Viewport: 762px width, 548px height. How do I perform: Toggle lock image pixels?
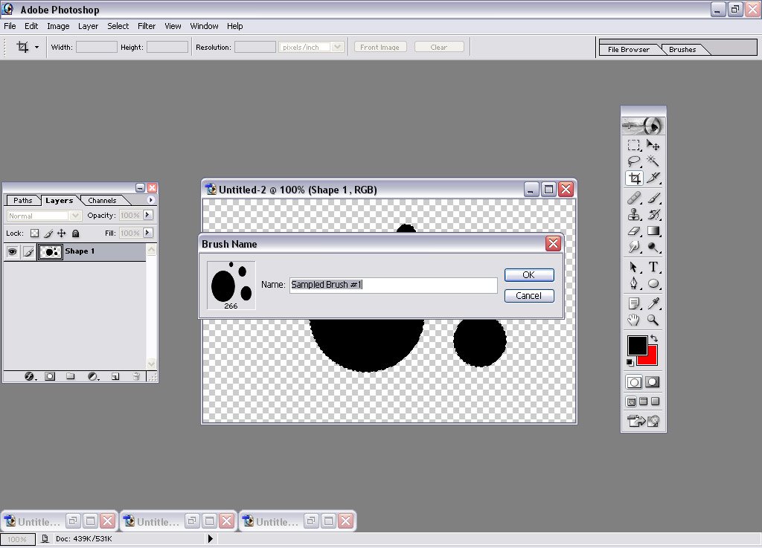tap(48, 233)
